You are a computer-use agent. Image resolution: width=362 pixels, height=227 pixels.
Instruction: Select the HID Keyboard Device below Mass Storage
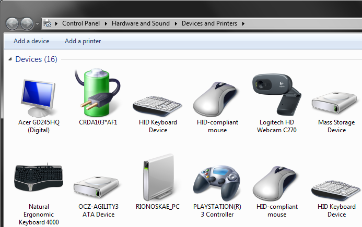(336, 190)
